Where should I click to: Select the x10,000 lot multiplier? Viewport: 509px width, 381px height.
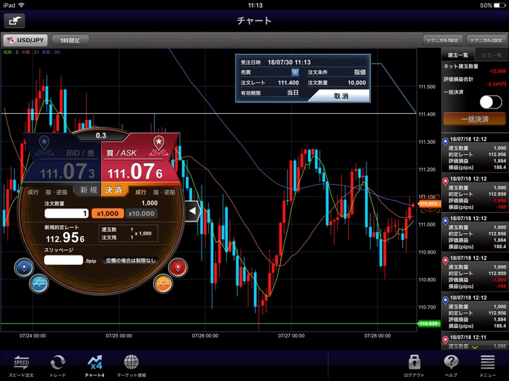pos(141,214)
